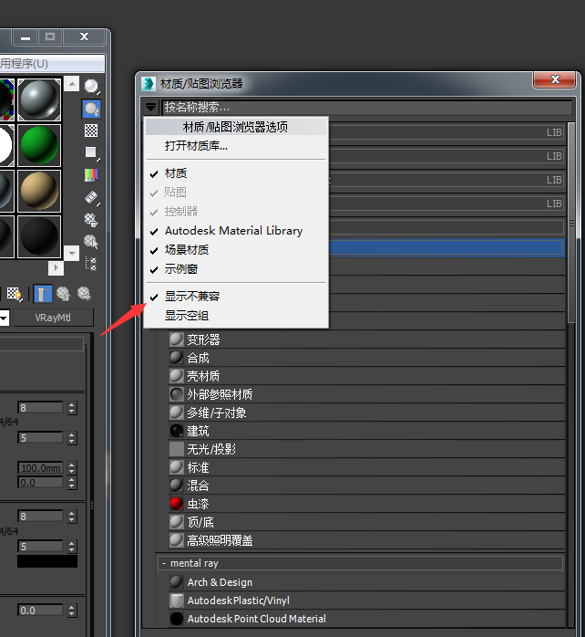Click the Go to Parent icon
585x637 pixels.
pyautogui.click(x=63, y=294)
